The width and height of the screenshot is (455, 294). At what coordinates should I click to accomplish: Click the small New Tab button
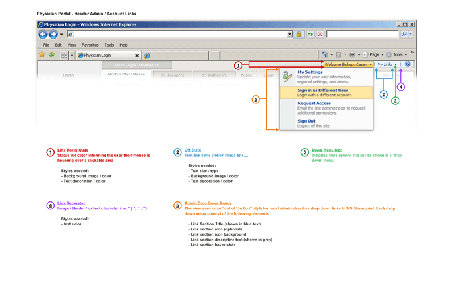214,55
